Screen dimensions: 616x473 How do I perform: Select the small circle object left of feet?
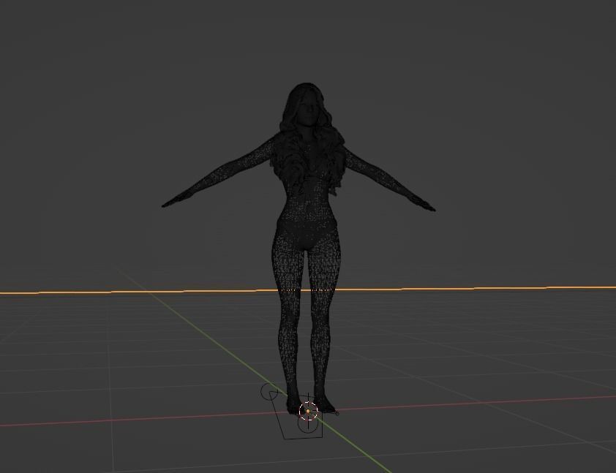tap(269, 391)
